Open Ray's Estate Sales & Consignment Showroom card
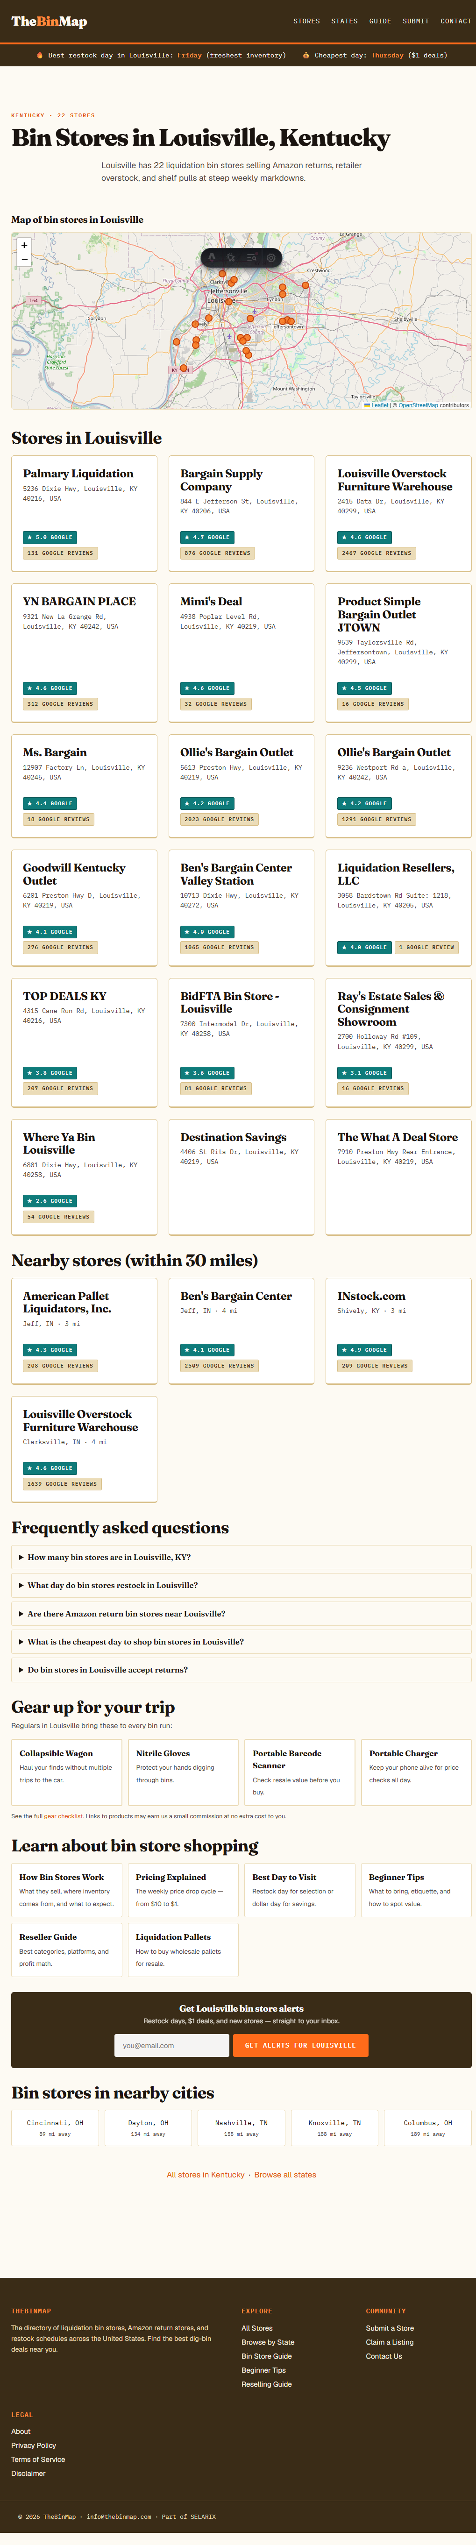The height and width of the screenshot is (2545, 476). pyautogui.click(x=398, y=1042)
